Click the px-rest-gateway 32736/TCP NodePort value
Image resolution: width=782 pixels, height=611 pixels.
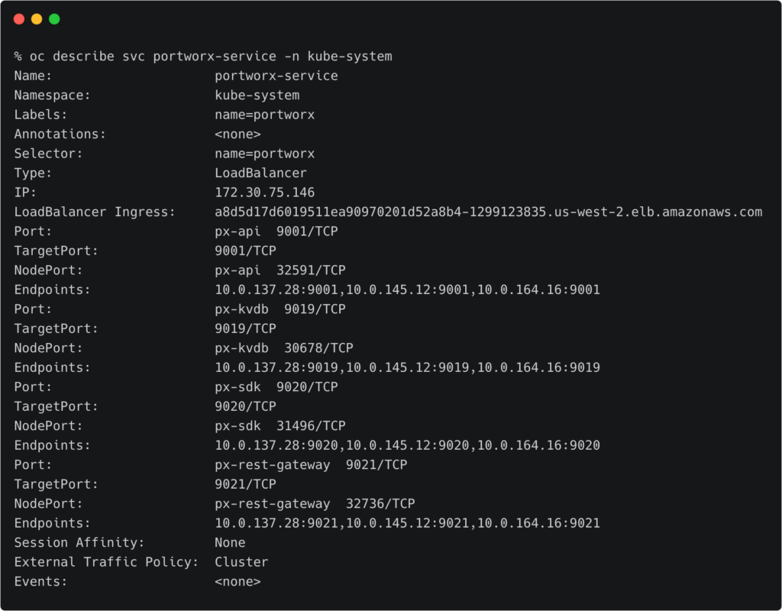315,503
